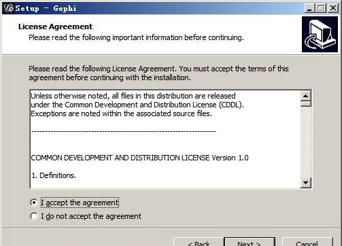This screenshot has width=342, height=246.
Task: Cancel the Gephi installation
Action: [x=307, y=242]
